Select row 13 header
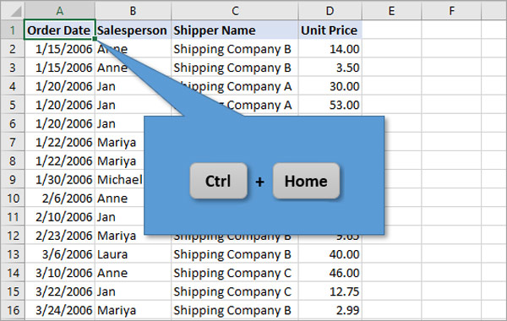The height and width of the screenshot is (321, 507). [x=13, y=254]
